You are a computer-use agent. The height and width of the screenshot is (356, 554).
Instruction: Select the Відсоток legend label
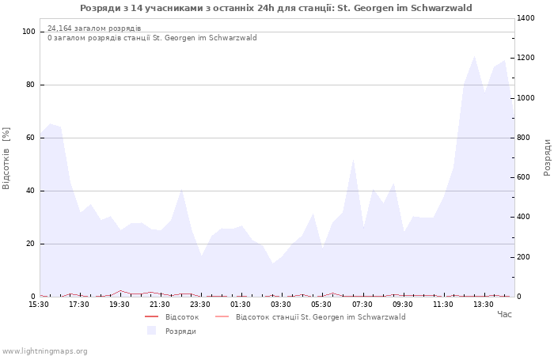[x=182, y=317]
